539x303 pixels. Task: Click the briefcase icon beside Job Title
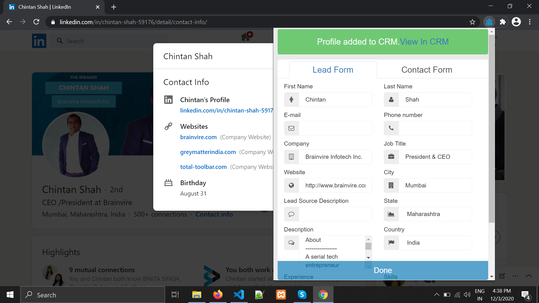tap(391, 157)
